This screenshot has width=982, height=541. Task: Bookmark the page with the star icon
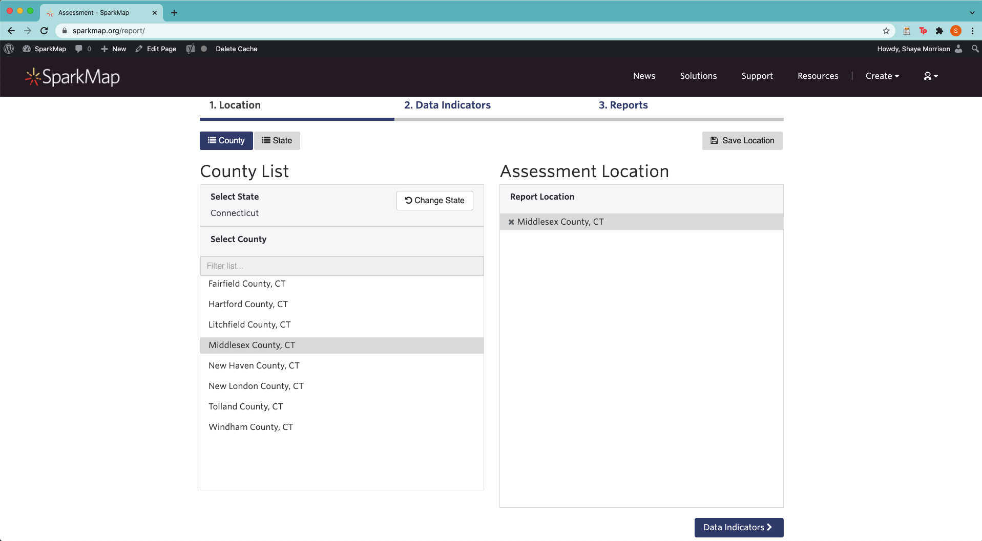pos(886,31)
